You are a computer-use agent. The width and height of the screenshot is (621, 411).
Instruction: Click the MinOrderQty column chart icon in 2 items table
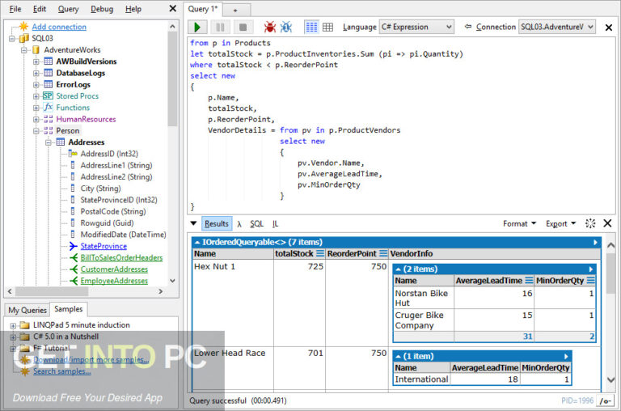point(590,280)
